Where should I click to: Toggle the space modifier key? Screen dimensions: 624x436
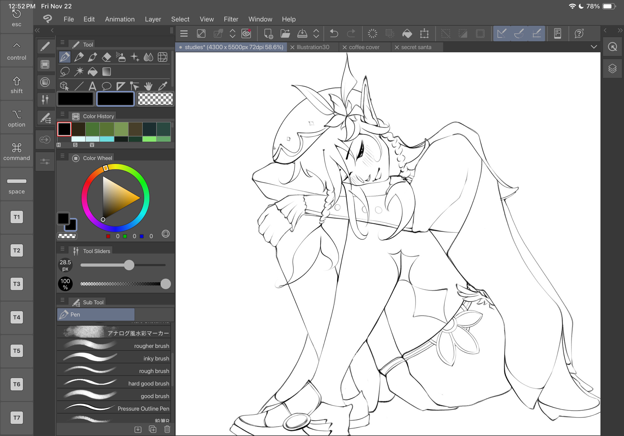[17, 185]
